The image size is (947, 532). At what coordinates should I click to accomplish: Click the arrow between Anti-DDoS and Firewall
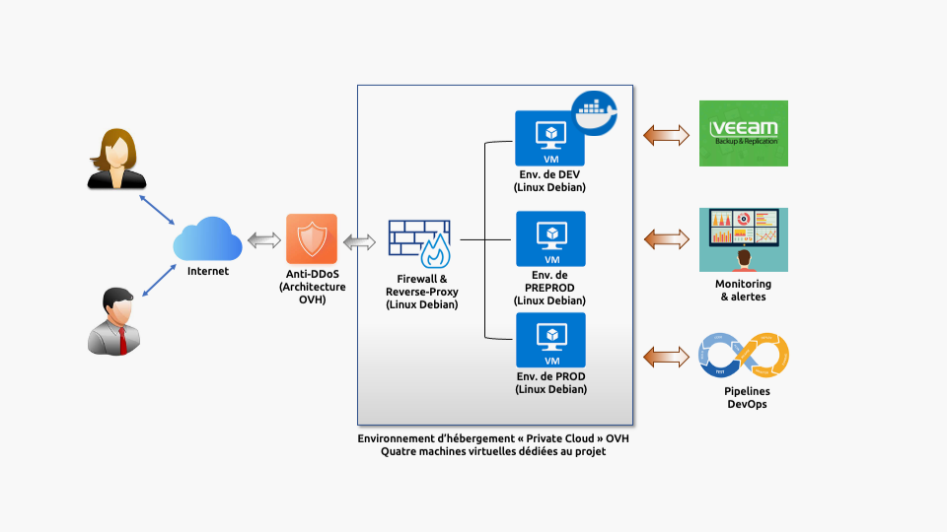(x=359, y=240)
